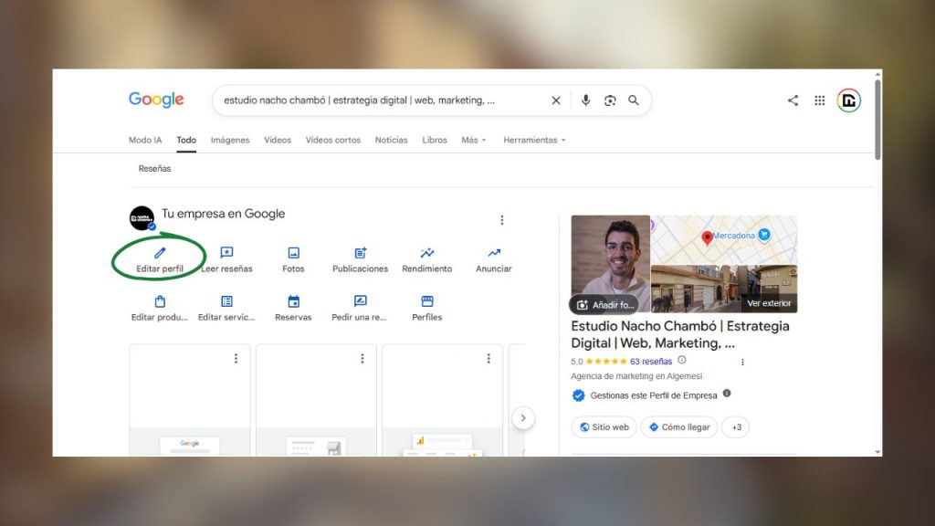Image resolution: width=935 pixels, height=526 pixels.
Task: Clear the search box with the X
Action: [556, 100]
